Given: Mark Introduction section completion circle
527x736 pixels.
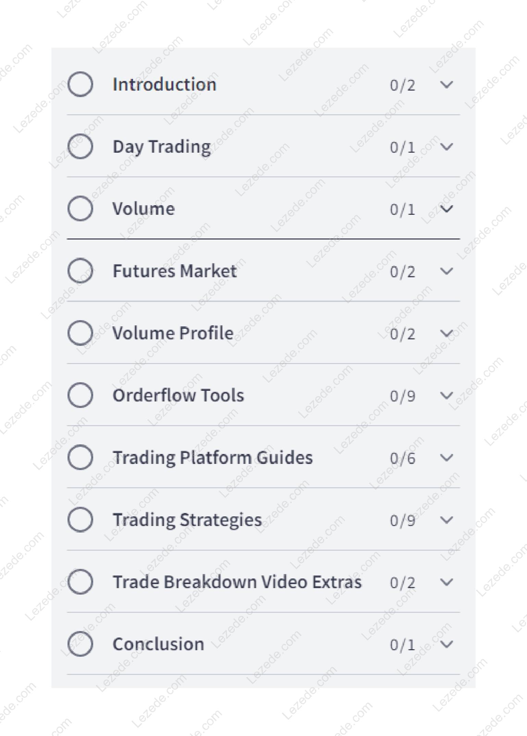Looking at the screenshot, I should (x=80, y=84).
